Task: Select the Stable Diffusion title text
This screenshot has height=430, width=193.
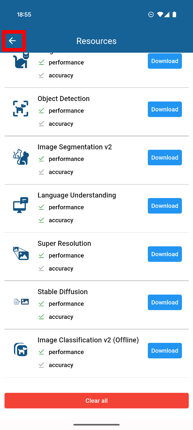Action: coord(63,292)
